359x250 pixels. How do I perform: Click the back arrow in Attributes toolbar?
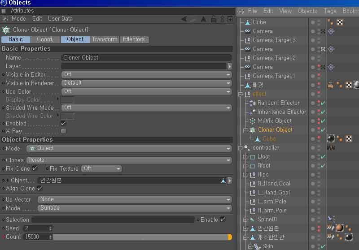tap(184, 19)
